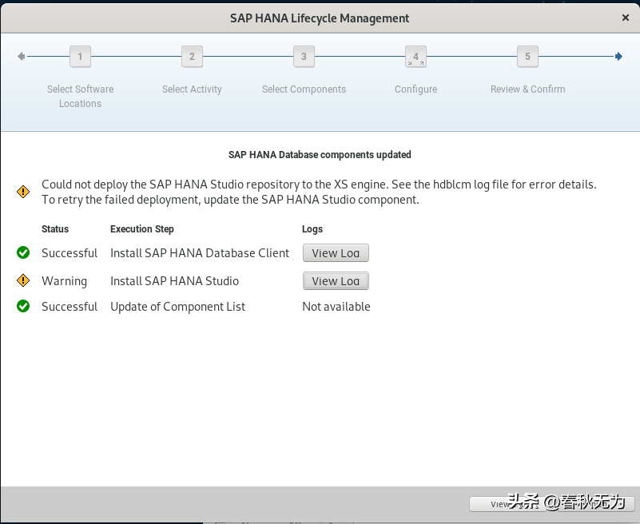The height and width of the screenshot is (524, 640).
Task: Open the Select Software Locations step
Action: (x=80, y=96)
